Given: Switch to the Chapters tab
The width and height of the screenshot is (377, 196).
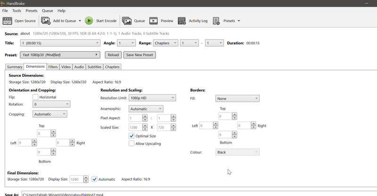Looking at the screenshot, I should [x=112, y=67].
